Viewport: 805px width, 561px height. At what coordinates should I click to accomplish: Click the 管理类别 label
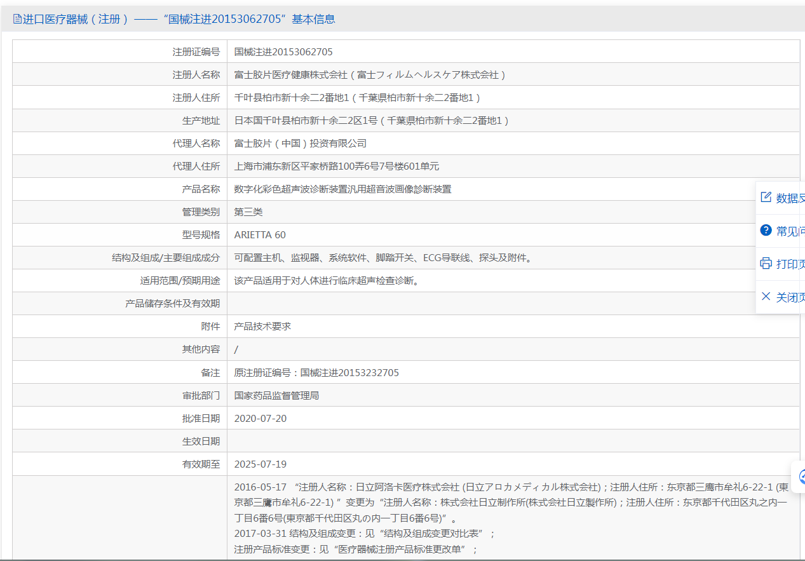(x=201, y=212)
